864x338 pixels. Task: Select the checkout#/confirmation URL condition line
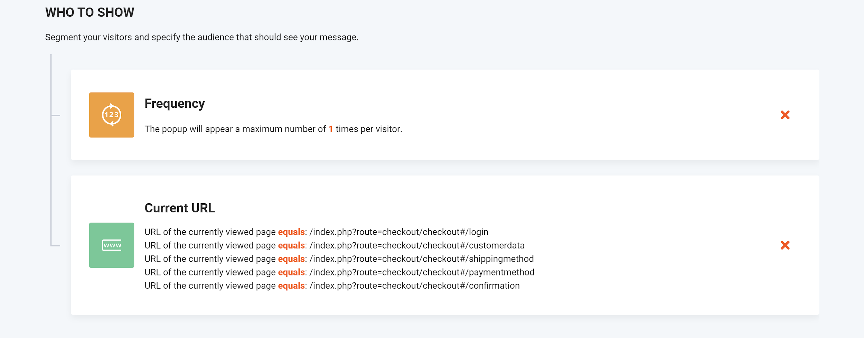(332, 286)
